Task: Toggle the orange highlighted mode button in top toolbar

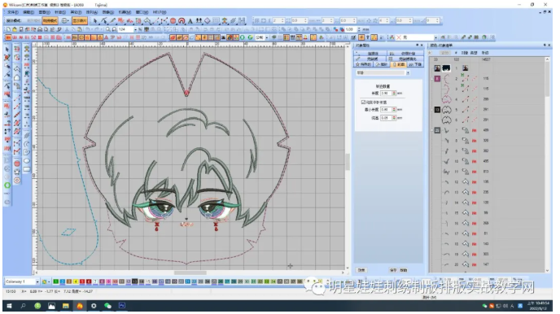Action: (50, 21)
